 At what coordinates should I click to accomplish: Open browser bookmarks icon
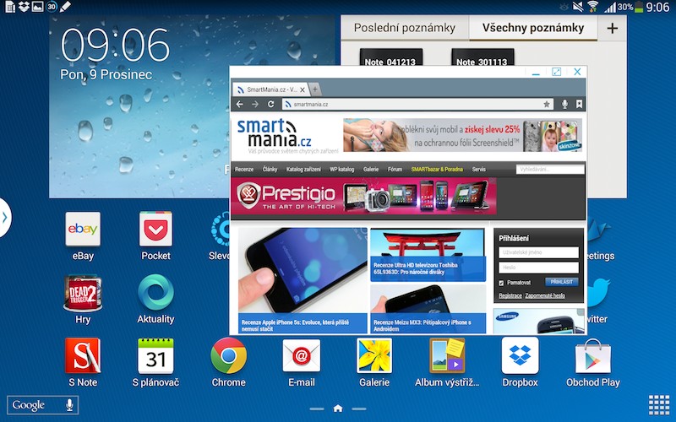[579, 104]
